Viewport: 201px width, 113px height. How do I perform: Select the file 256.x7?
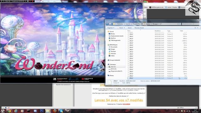157,72
